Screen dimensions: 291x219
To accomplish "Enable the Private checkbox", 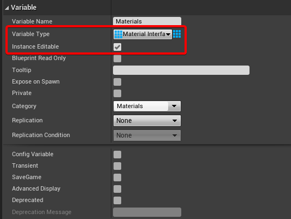I will click(x=117, y=93).
